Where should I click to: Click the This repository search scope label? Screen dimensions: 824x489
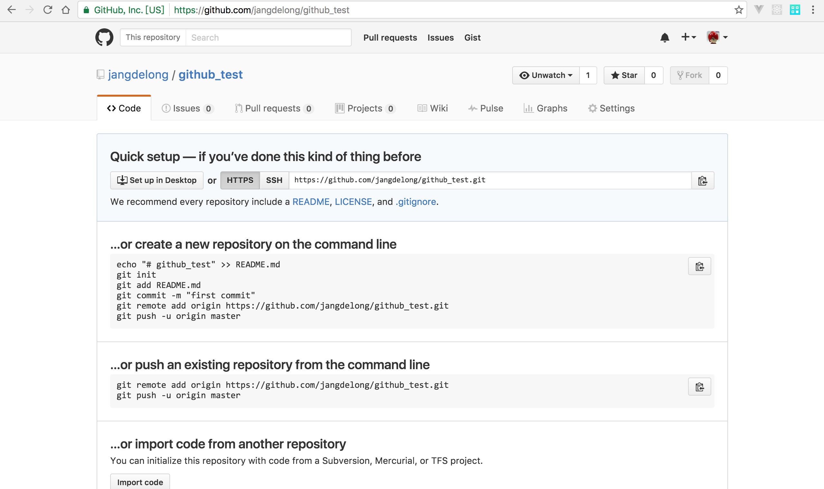tap(153, 37)
